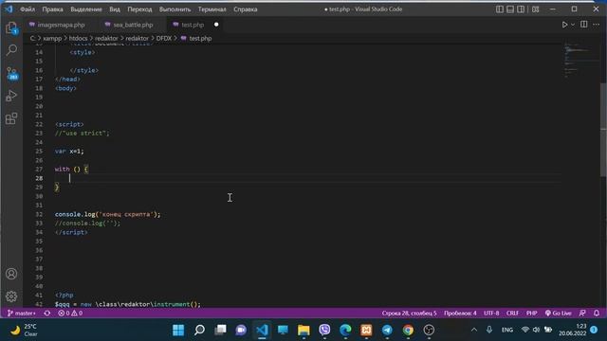This screenshot has width=607, height=341.
Task: Open Microsoft Edge from the taskbar
Action: (x=345, y=330)
